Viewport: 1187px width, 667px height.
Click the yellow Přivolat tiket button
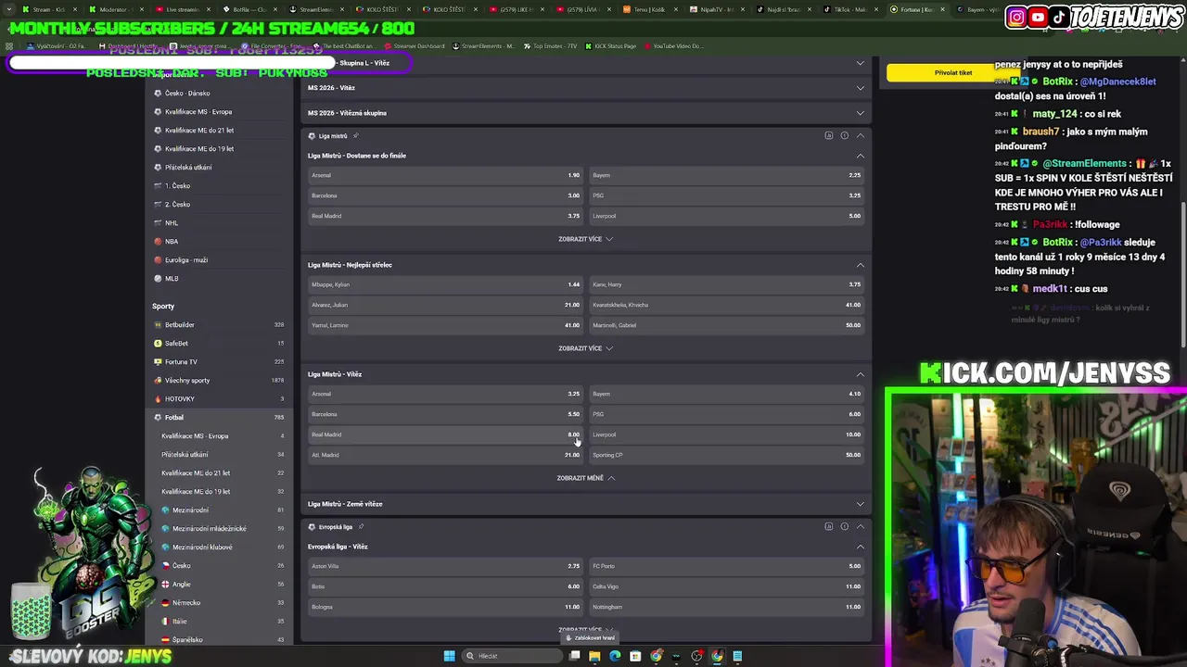(x=953, y=72)
